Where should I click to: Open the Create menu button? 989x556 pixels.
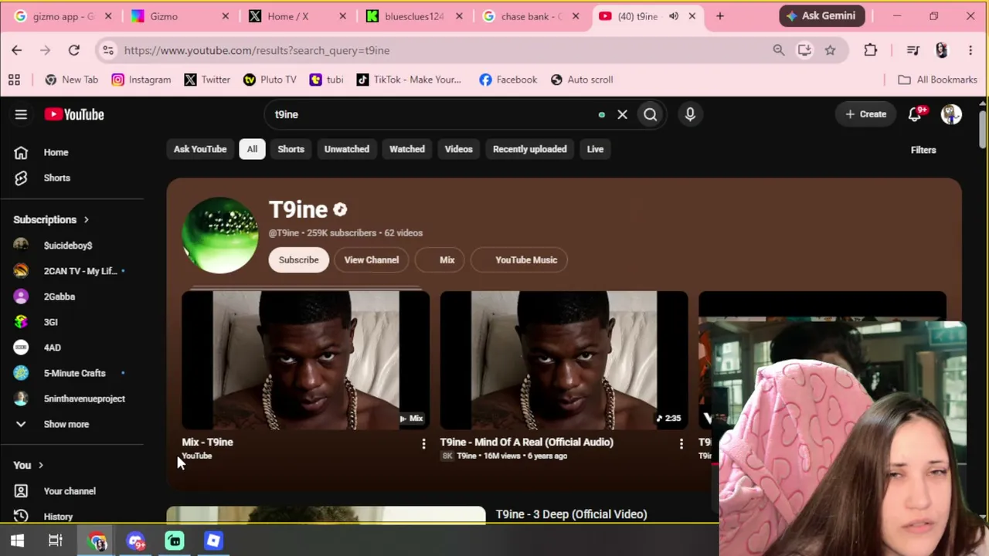(x=866, y=114)
